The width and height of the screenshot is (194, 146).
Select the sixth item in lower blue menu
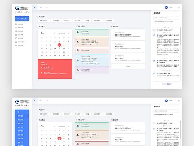coord(22,135)
